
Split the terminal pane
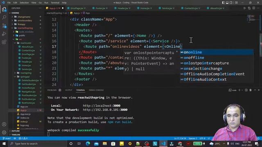[x=246, y=90]
